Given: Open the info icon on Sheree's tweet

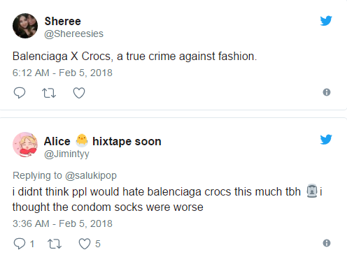Looking at the screenshot, I should point(327,92).
